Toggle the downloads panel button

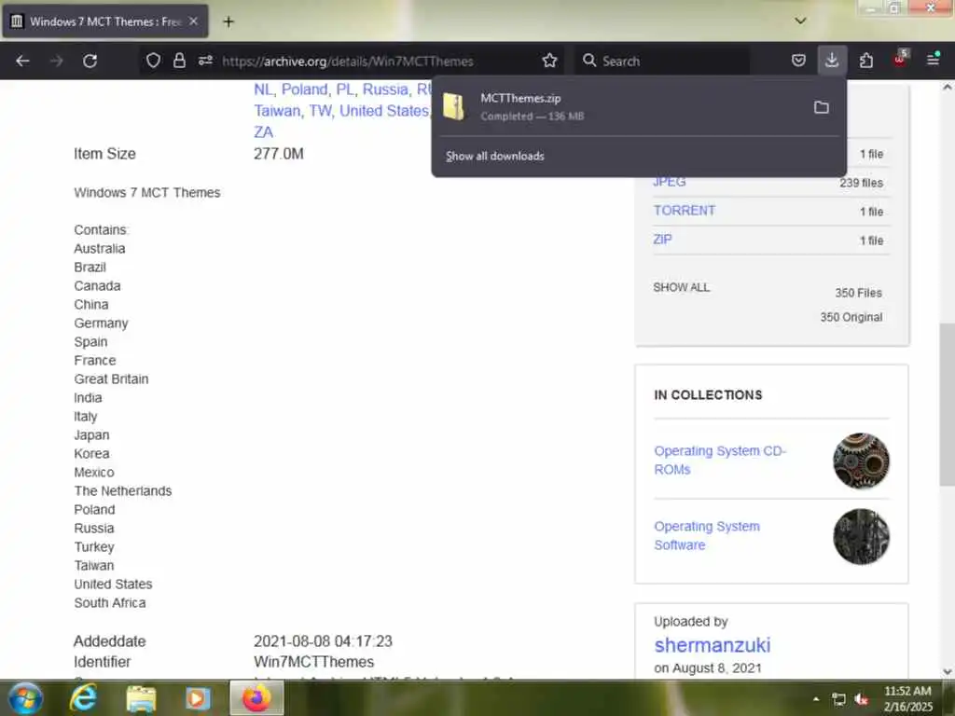[831, 61]
